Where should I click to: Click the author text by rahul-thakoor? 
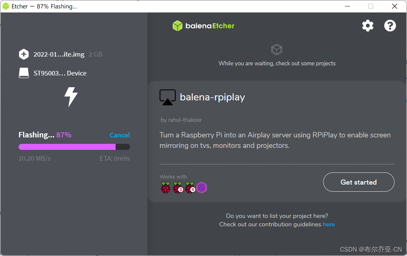[x=181, y=120]
